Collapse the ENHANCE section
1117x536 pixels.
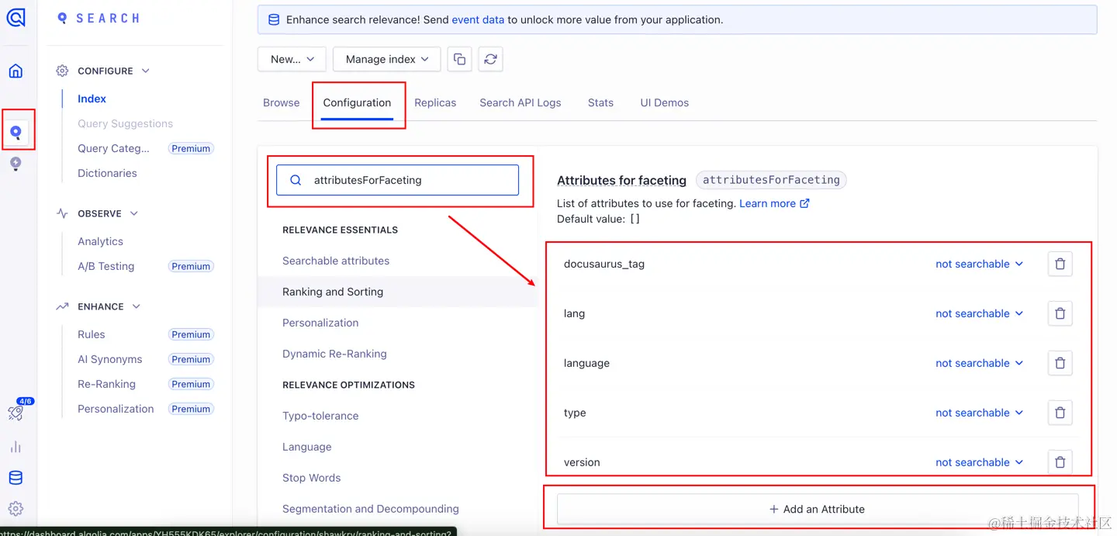[136, 306]
